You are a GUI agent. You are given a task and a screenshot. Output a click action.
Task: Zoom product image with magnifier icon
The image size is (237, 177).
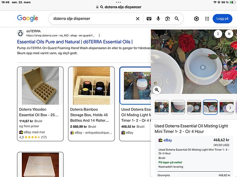[x=157, y=90]
